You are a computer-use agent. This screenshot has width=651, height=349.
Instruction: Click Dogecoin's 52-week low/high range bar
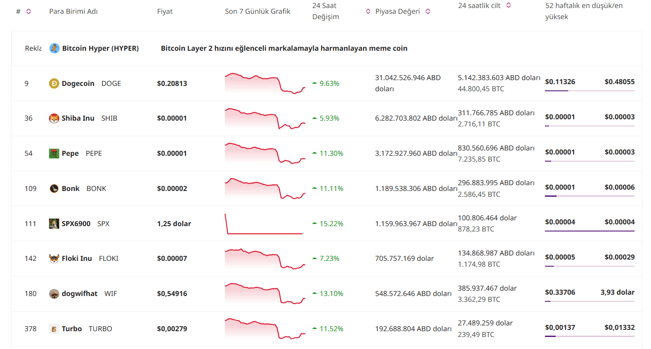(590, 91)
